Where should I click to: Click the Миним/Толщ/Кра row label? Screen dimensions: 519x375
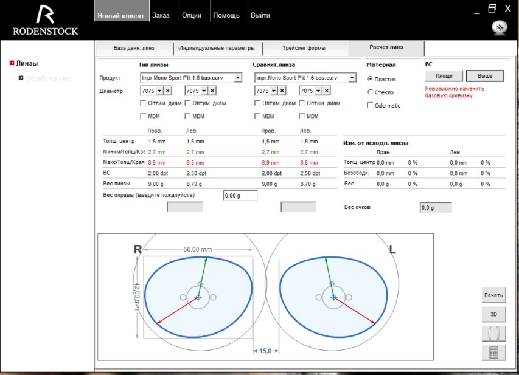coord(124,152)
